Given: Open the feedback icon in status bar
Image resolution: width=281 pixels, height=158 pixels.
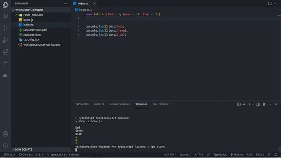Looking at the screenshot, I should tap(269, 154).
